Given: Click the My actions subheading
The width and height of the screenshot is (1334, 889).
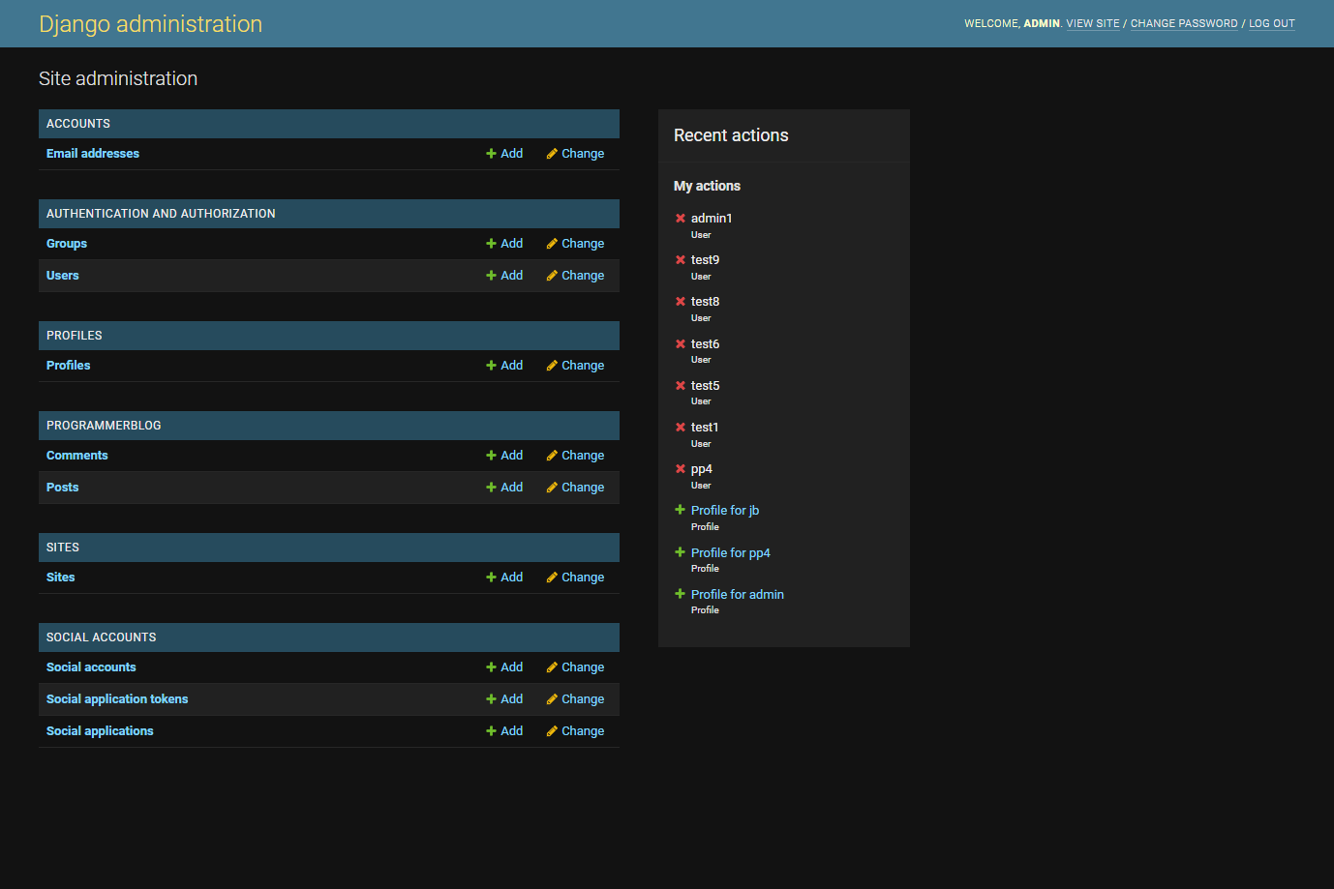Looking at the screenshot, I should [x=707, y=186].
